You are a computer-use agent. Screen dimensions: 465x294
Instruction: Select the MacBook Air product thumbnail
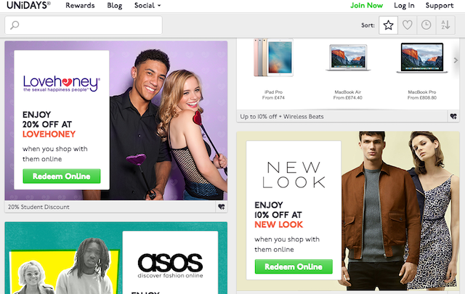[x=348, y=58]
